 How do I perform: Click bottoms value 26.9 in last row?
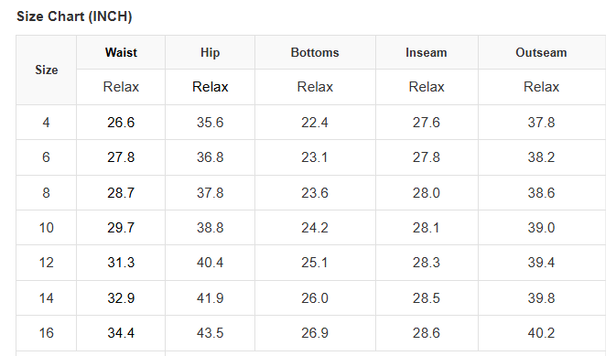315,333
